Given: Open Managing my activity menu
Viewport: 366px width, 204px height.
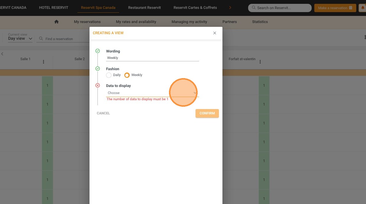Looking at the screenshot, I should pyautogui.click(x=189, y=22).
